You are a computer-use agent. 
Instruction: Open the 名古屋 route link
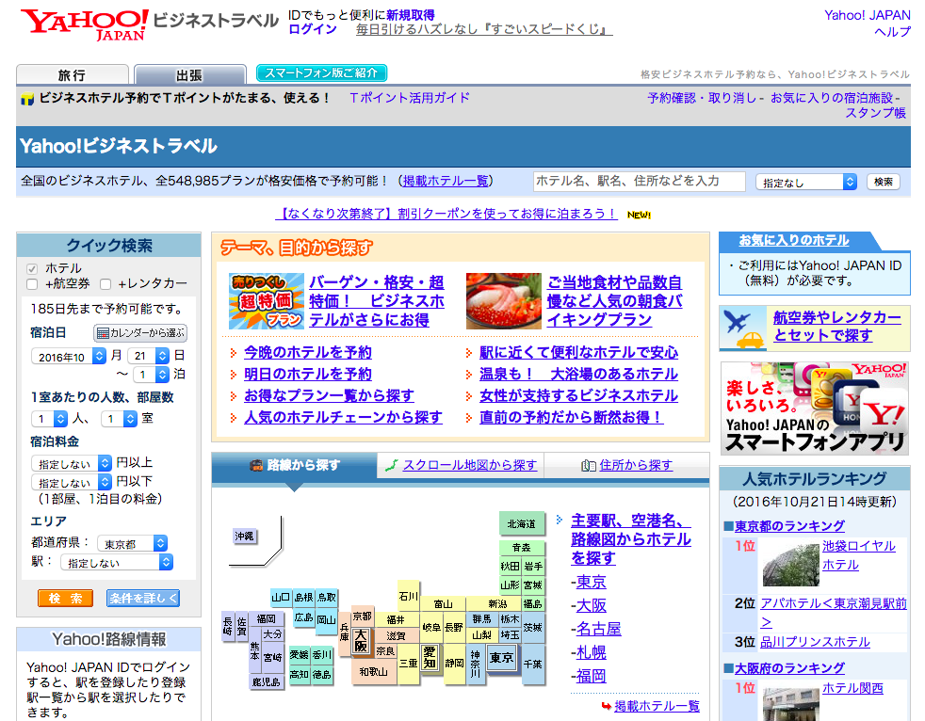point(599,629)
